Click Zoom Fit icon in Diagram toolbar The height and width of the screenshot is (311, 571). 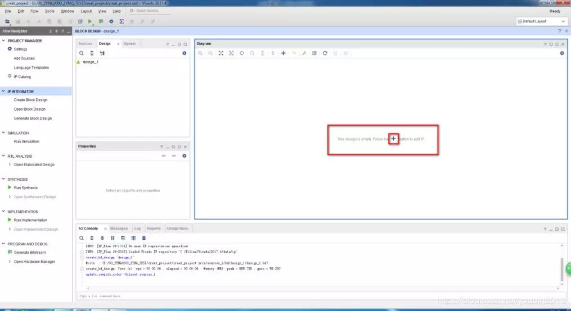[221, 53]
